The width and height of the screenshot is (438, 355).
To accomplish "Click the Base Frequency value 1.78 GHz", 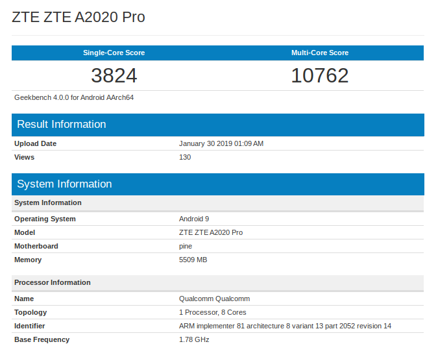I will click(194, 339).
